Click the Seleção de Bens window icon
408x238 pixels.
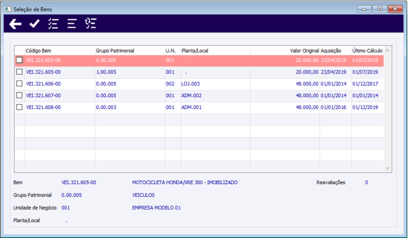(8, 9)
